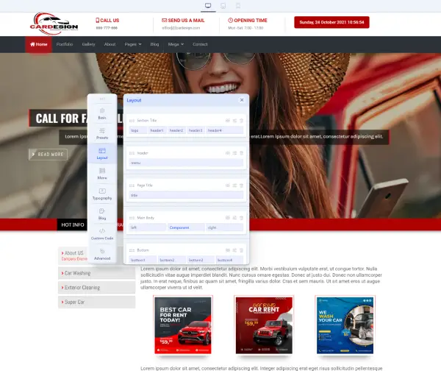Edit columns of Bottom row
441x371 pixels.
[x=228, y=250]
